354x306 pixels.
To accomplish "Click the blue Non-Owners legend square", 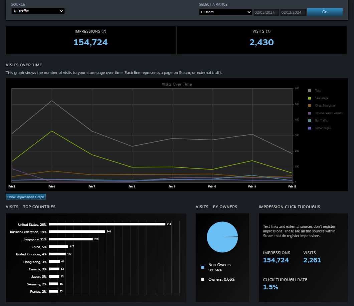I will pos(203,267).
